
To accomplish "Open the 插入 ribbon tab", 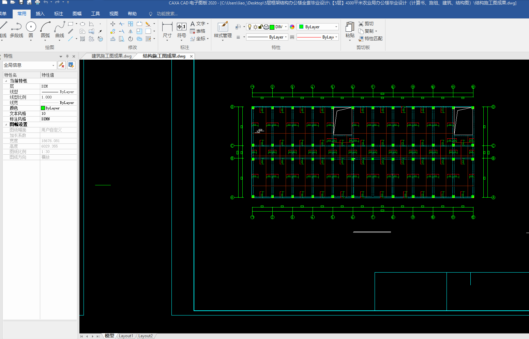I will pyautogui.click(x=40, y=14).
